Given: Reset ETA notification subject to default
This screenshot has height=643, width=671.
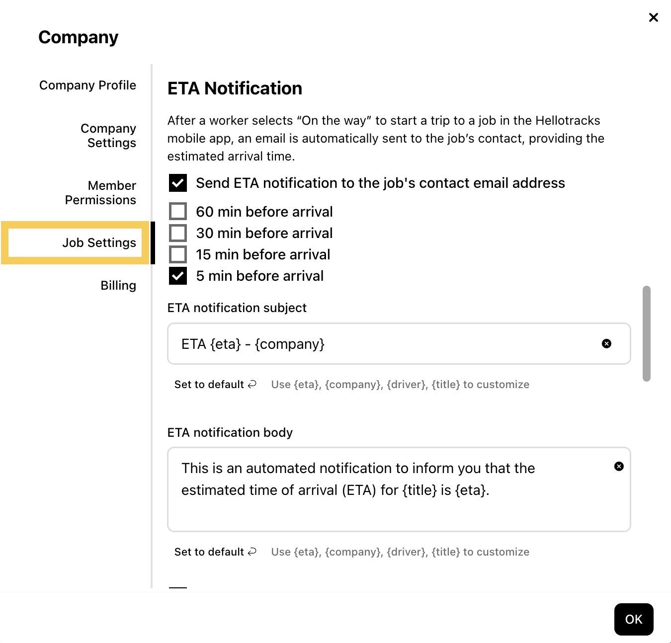Looking at the screenshot, I should [x=209, y=385].
